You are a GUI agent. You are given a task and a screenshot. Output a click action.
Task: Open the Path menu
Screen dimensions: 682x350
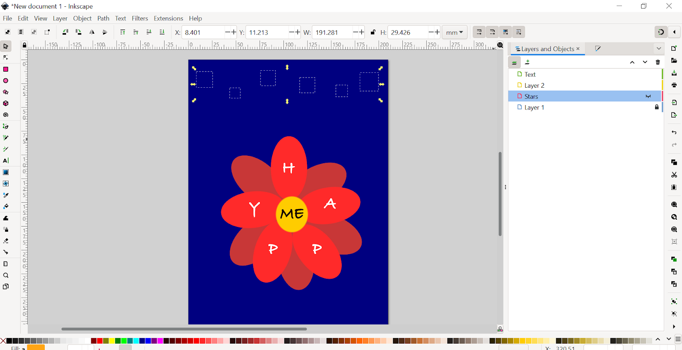click(103, 18)
